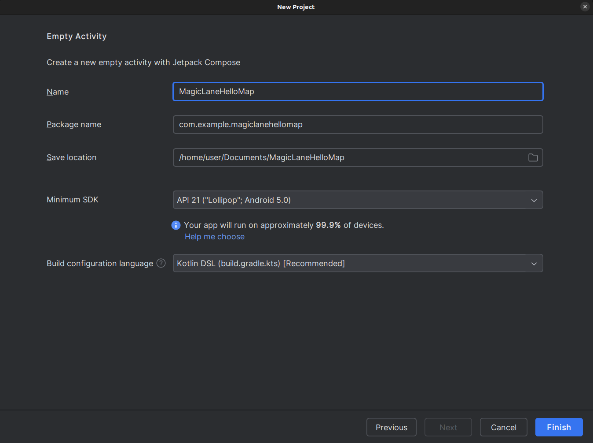Expand the Minimum SDK dropdown
This screenshot has height=443, width=593.
tap(534, 200)
